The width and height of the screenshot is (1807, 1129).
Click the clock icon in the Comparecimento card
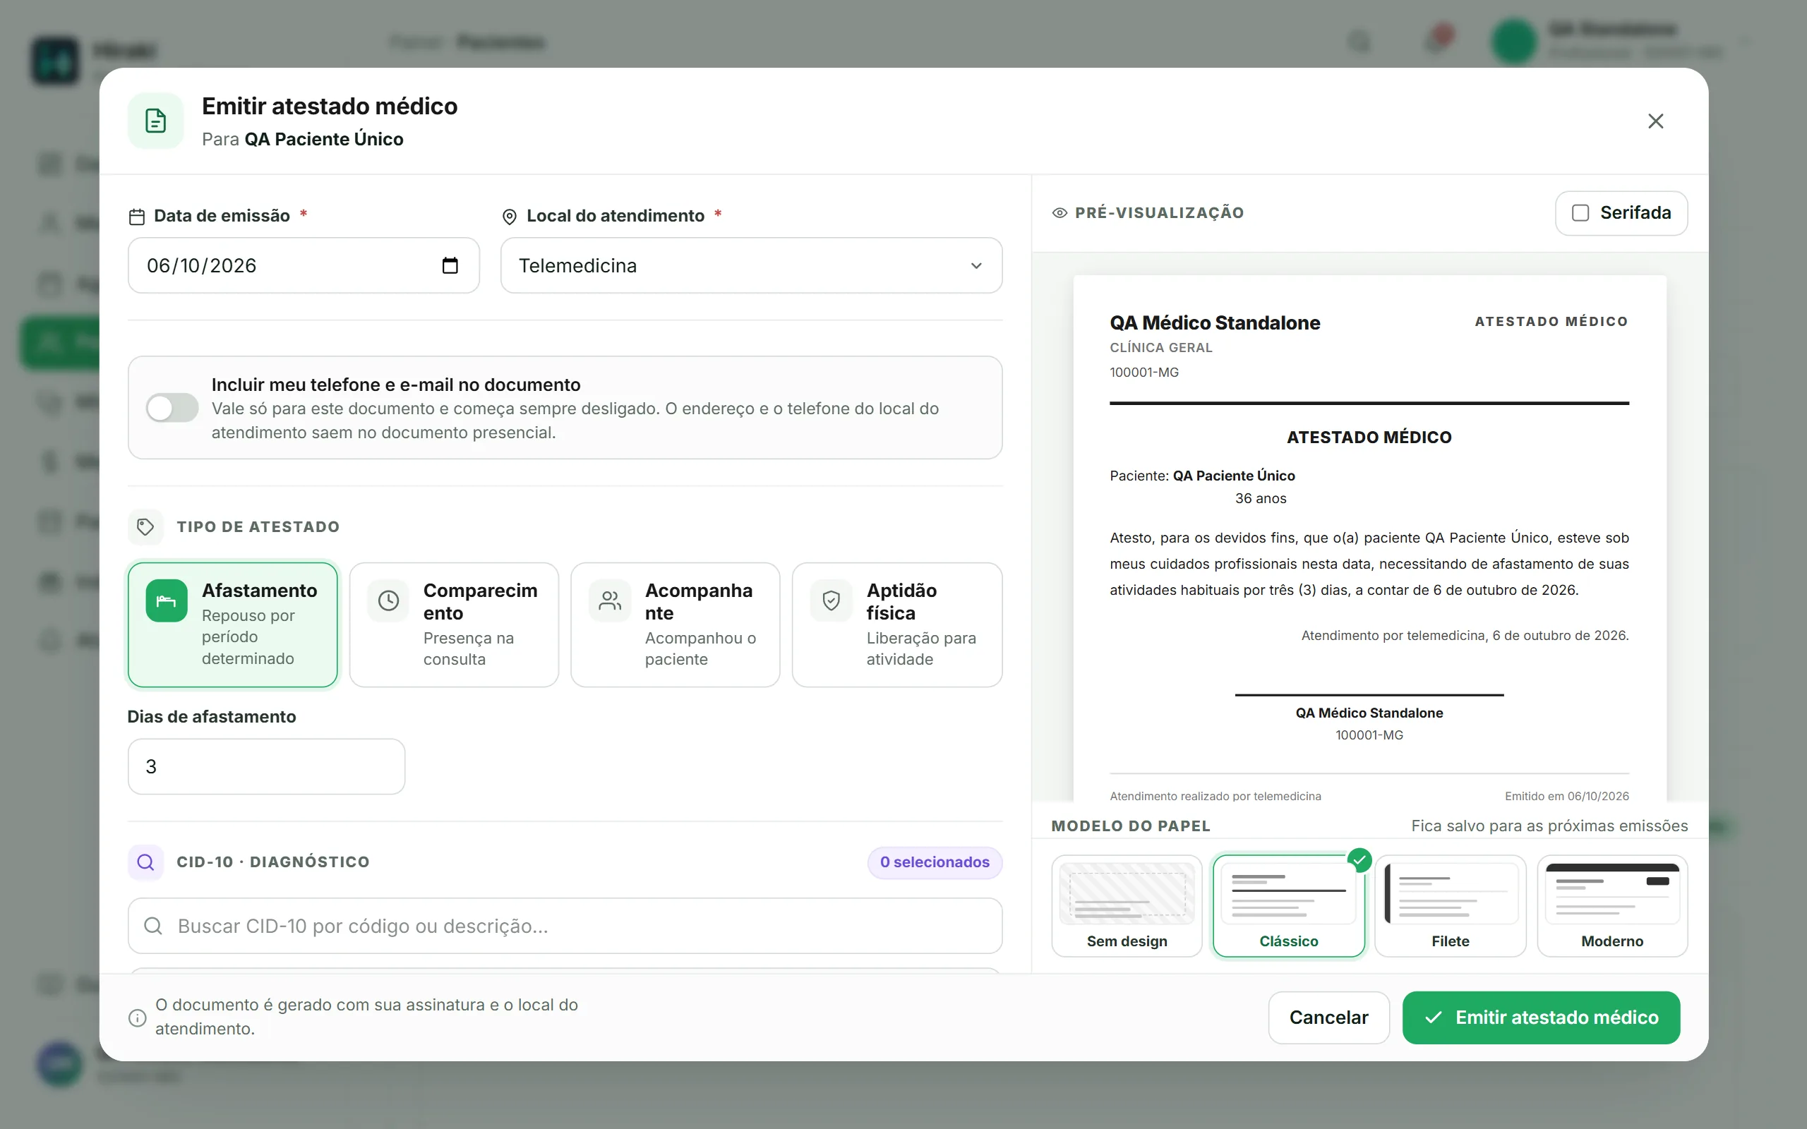coord(388,601)
